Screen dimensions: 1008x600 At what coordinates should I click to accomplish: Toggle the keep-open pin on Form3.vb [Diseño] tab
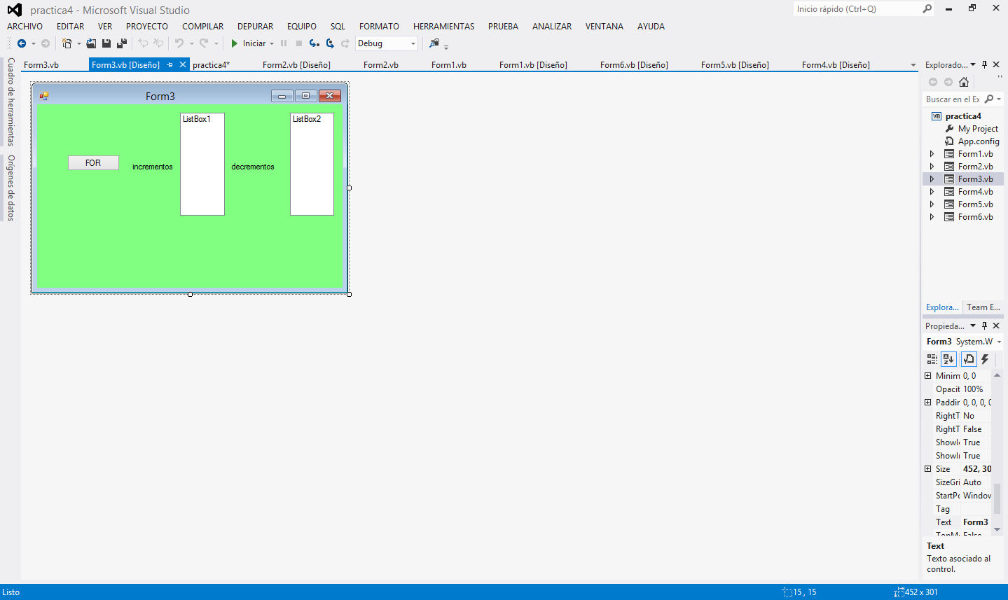pos(170,64)
